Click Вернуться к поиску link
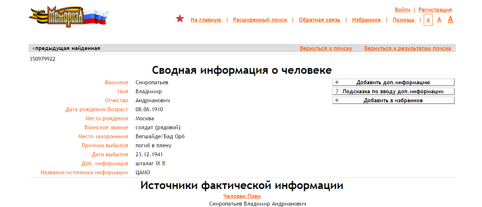This screenshot has height=207, width=482. click(x=326, y=48)
